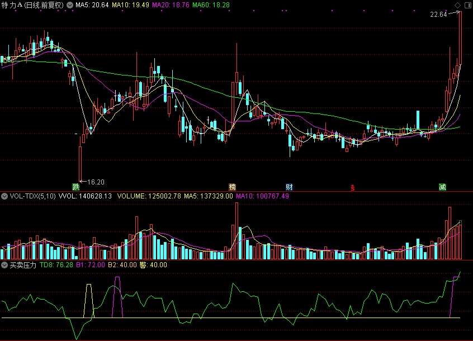Select the MA60: 18.28 legend value
The height and width of the screenshot is (341, 473).
pos(211,5)
